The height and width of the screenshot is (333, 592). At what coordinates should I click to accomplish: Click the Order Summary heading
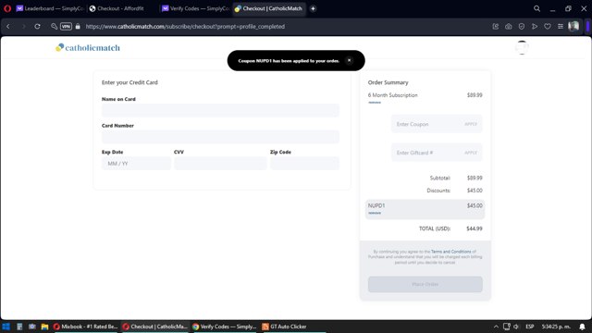tap(388, 82)
